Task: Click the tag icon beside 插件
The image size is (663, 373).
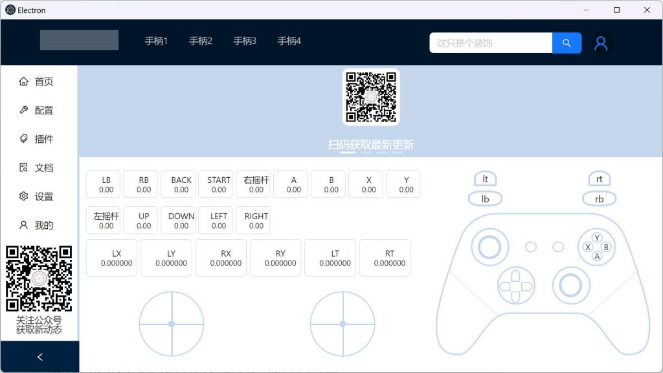Action: (x=24, y=139)
